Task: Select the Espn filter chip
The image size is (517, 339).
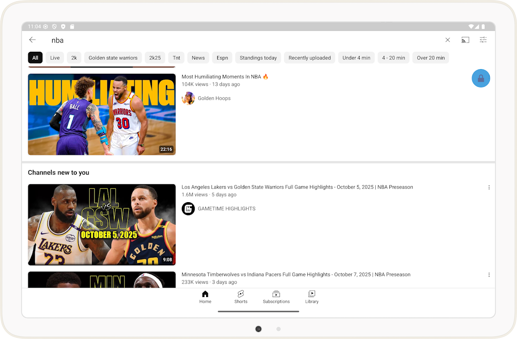Action: coord(222,58)
